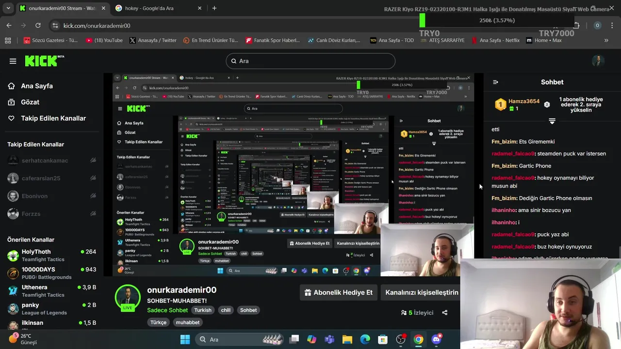The height and width of the screenshot is (349, 621).
Task: Open the Windows Start menu
Action: [185, 339]
